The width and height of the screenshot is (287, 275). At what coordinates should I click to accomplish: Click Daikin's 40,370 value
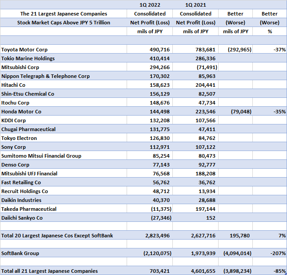161,200
